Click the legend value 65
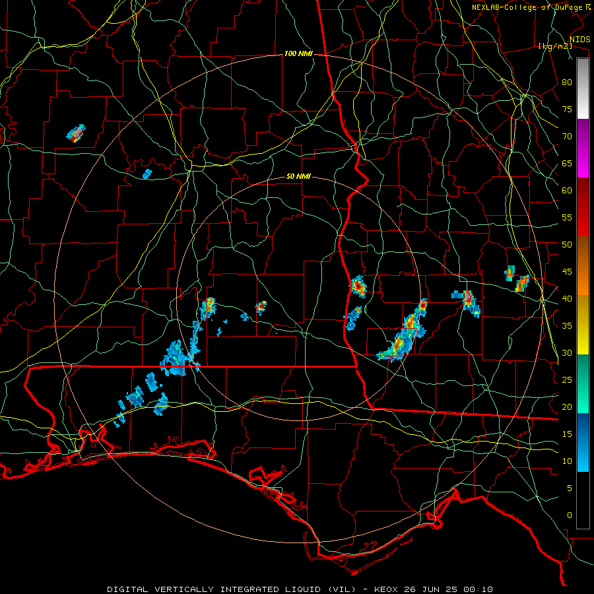This screenshot has width=594, height=594. (567, 164)
